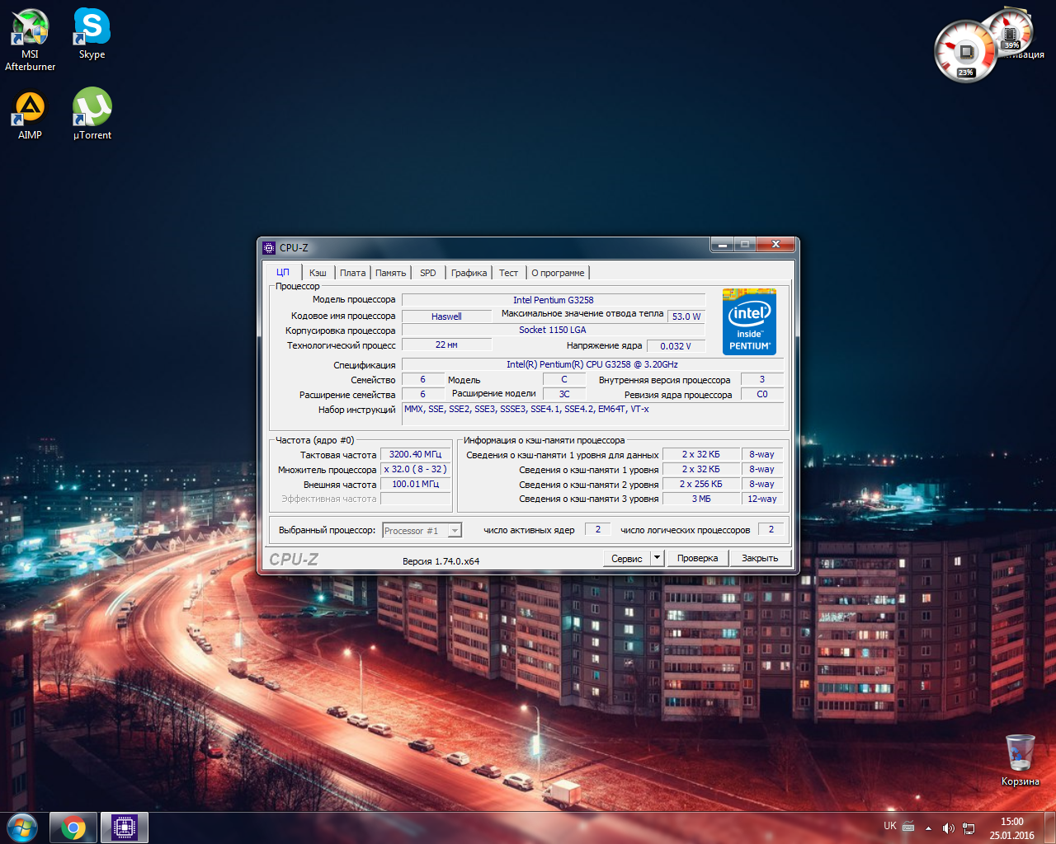Open the Плата tab
This screenshot has width=1056, height=844.
coord(352,273)
